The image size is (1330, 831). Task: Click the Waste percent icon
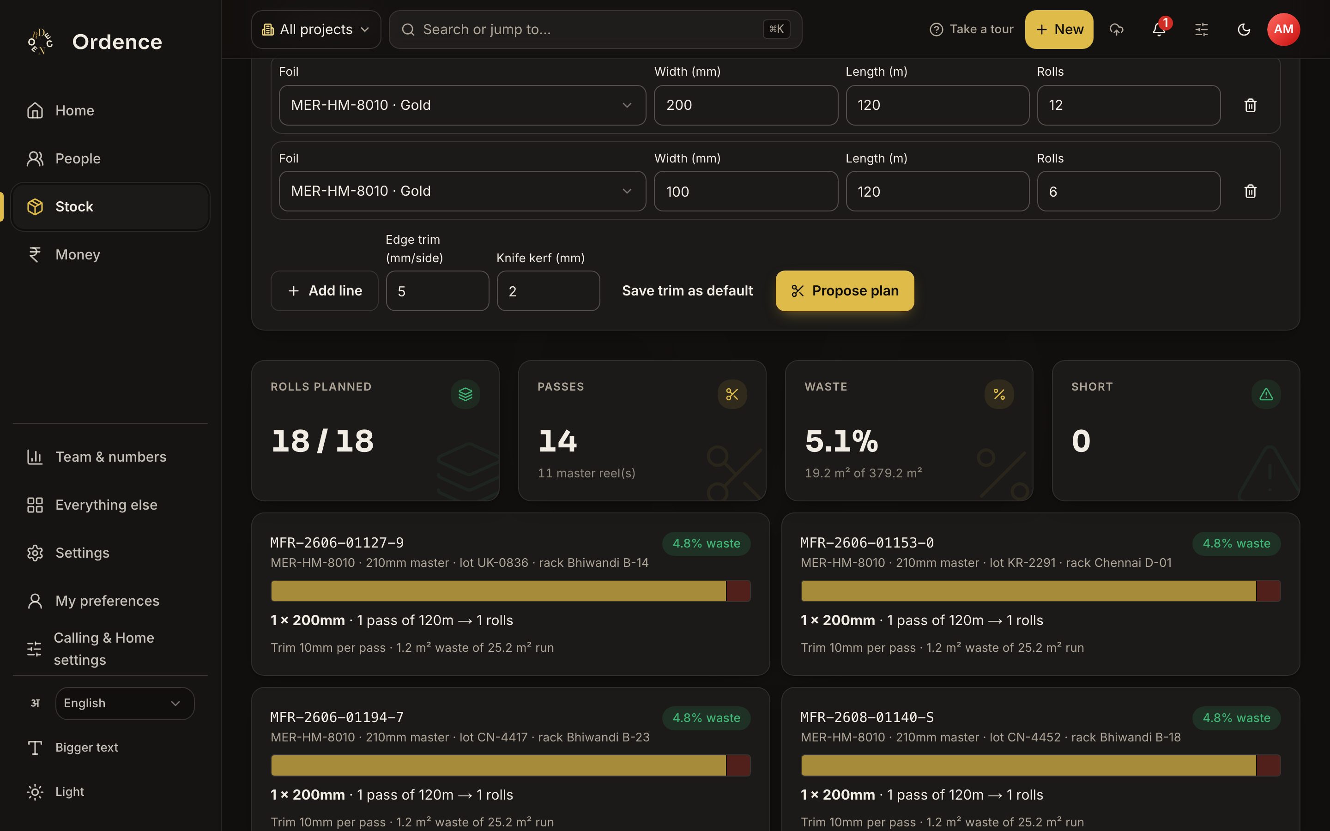[x=999, y=394]
